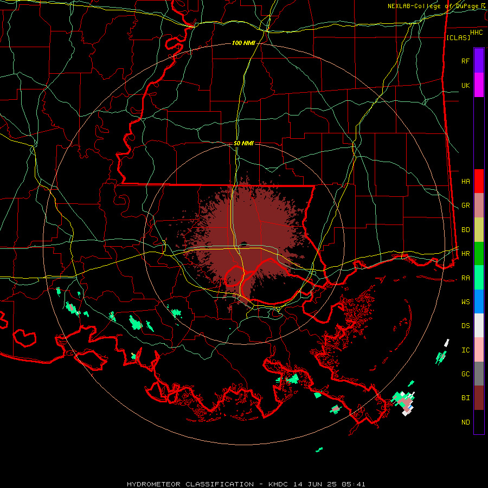Viewport: 488px width, 488px height.
Task: Click the DS white legend swatch
Action: tap(479, 325)
